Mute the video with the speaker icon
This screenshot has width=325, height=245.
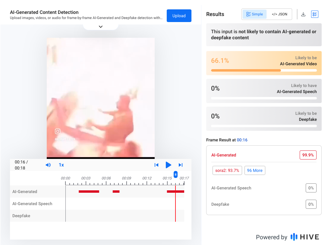(48, 165)
